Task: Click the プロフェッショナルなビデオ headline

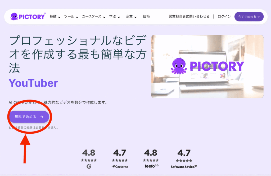Action: pyautogui.click(x=78, y=54)
